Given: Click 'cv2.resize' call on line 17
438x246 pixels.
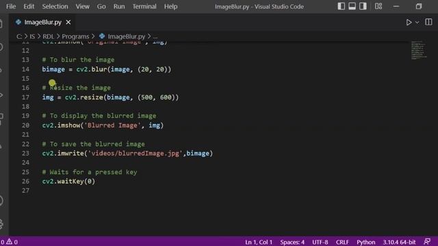Looking at the screenshot, I should [x=83, y=97].
